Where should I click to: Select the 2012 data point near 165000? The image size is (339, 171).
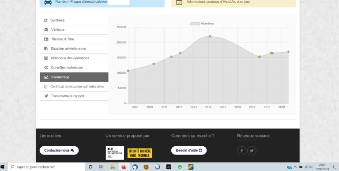point(180,53)
